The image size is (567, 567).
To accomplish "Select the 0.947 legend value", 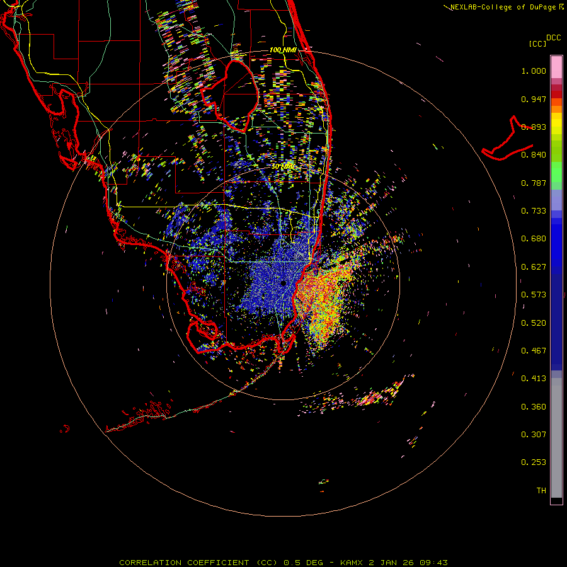I will point(534,99).
